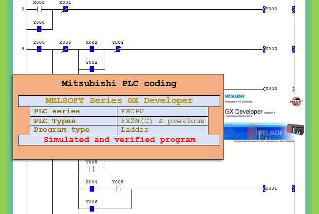The height and width of the screenshot is (214, 319).
Task: Click the 'PLC series' cell
Action: point(74,111)
